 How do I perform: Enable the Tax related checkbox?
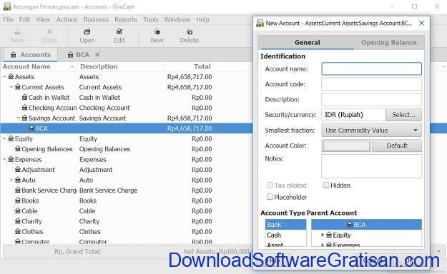(x=270, y=186)
